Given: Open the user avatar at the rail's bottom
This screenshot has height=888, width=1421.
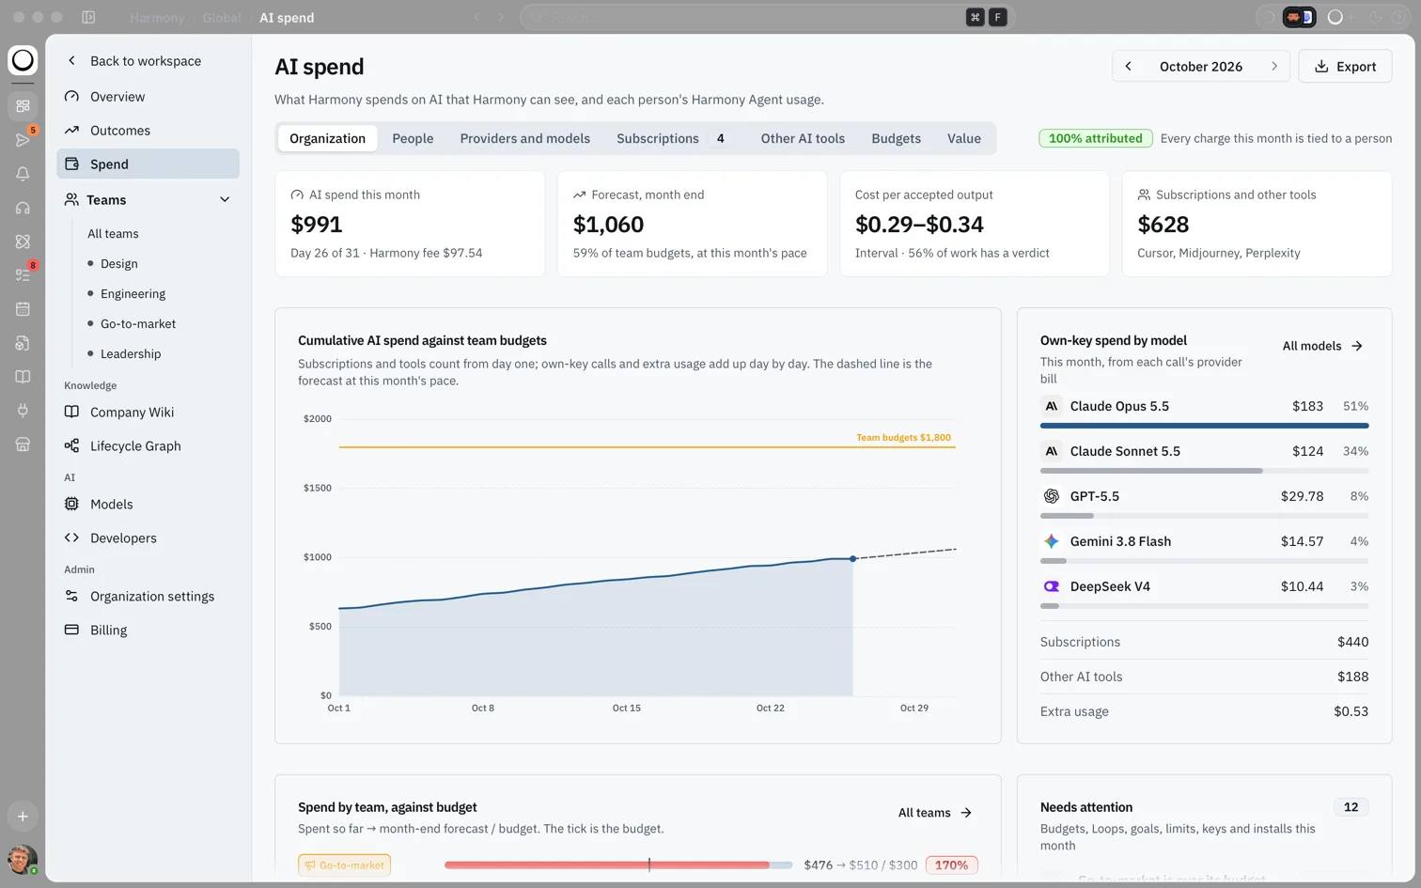Looking at the screenshot, I should (x=23, y=859).
